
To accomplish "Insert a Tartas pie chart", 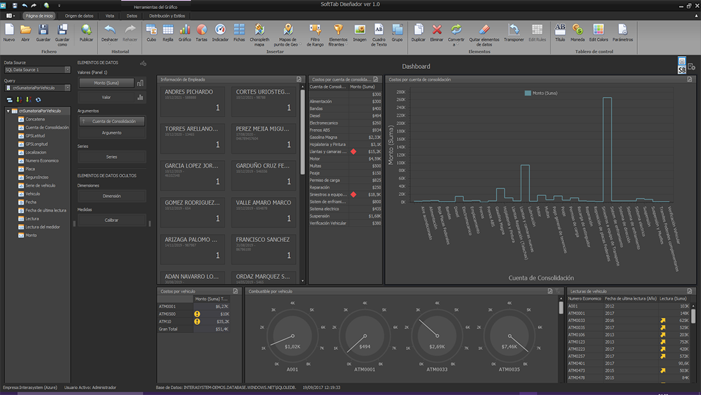I will point(201,33).
